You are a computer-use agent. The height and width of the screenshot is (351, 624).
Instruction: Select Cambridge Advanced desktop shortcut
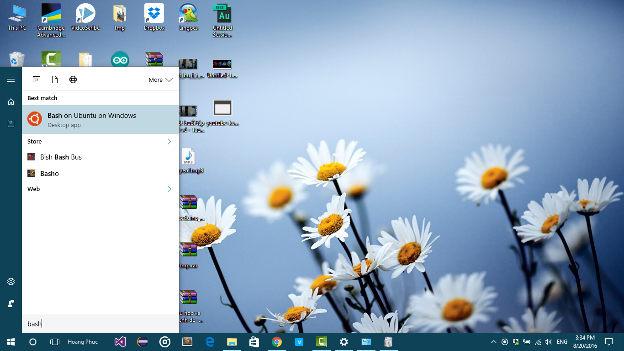click(x=51, y=21)
